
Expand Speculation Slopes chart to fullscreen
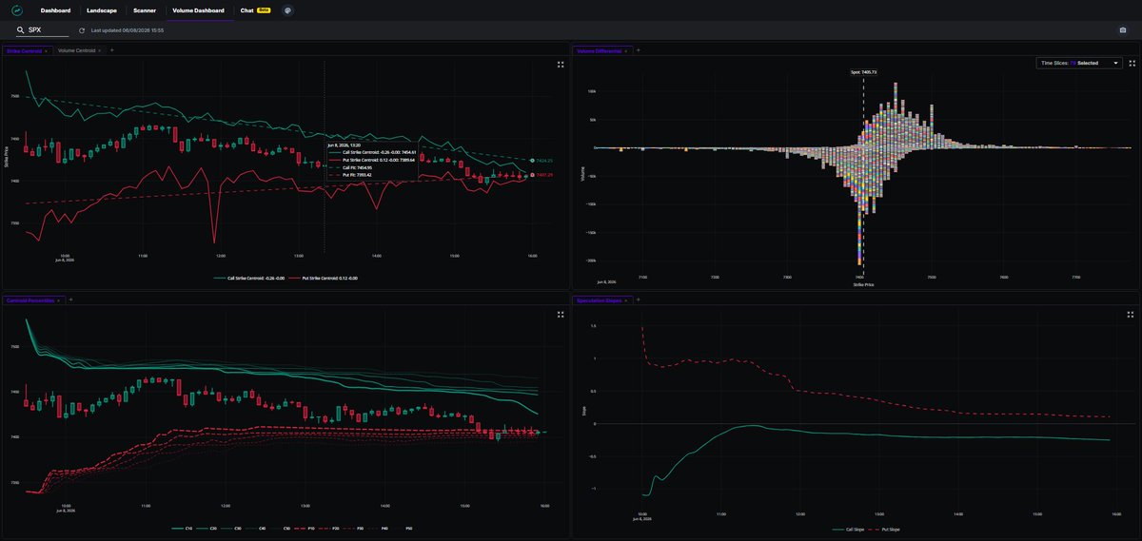tap(1130, 314)
